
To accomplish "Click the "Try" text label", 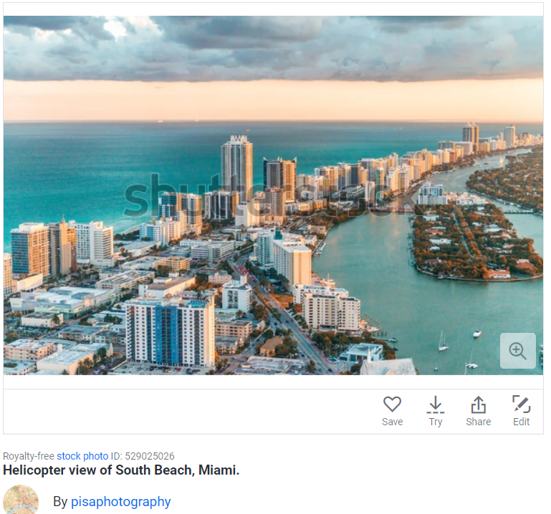I will (x=436, y=422).
